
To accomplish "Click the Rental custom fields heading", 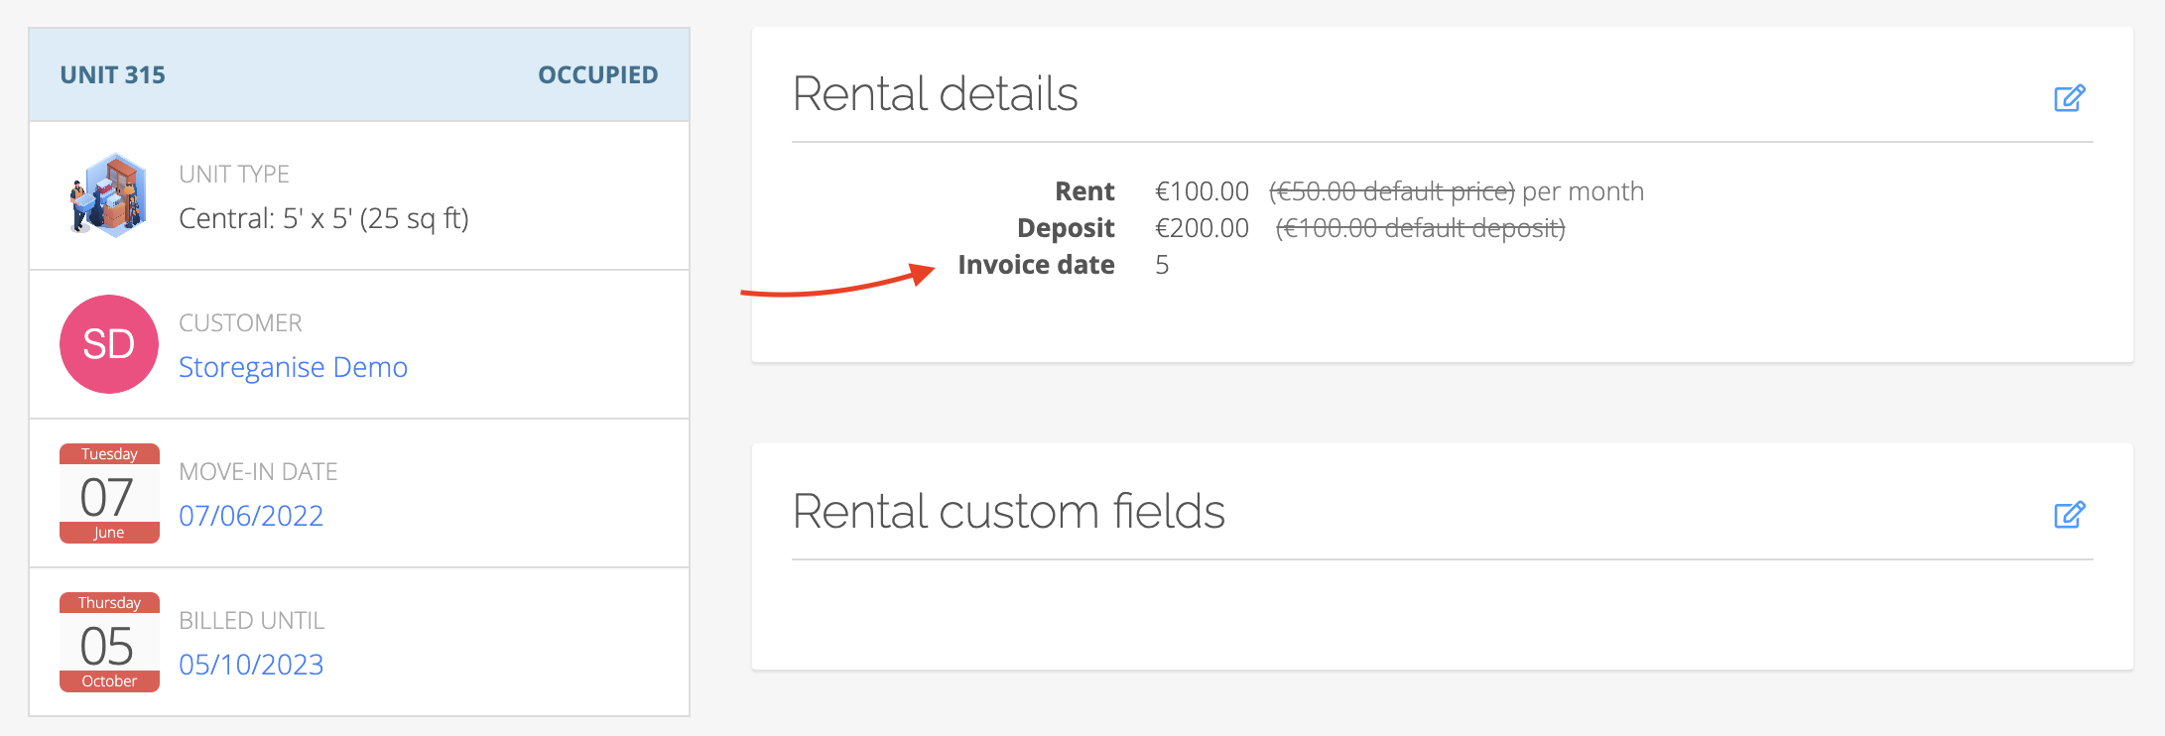I will pyautogui.click(x=1008, y=512).
